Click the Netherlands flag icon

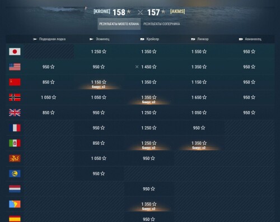pos(15,189)
